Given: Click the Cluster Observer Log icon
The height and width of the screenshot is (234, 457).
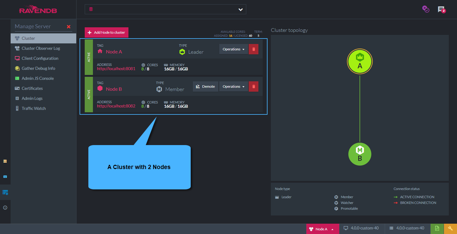Looking at the screenshot, I should pyautogui.click(x=17, y=48).
